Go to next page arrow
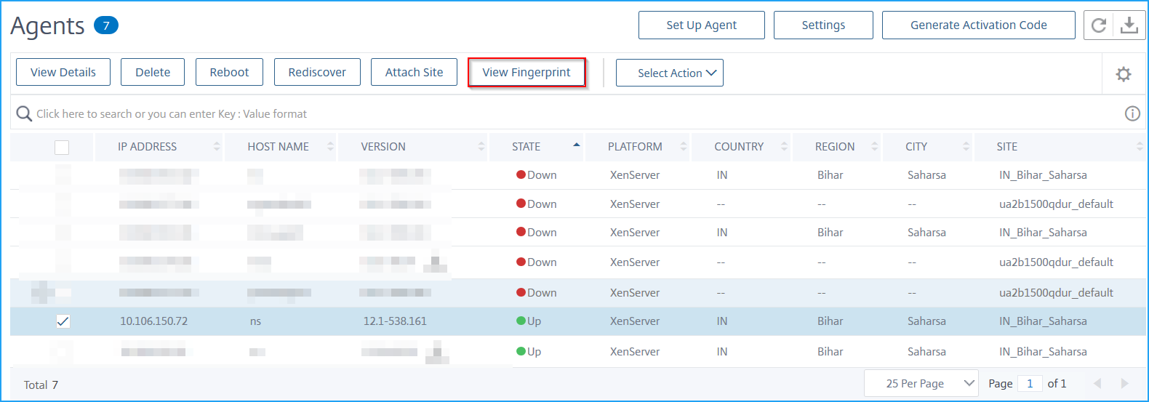Viewport: 1149px width, 402px height. 1125,383
